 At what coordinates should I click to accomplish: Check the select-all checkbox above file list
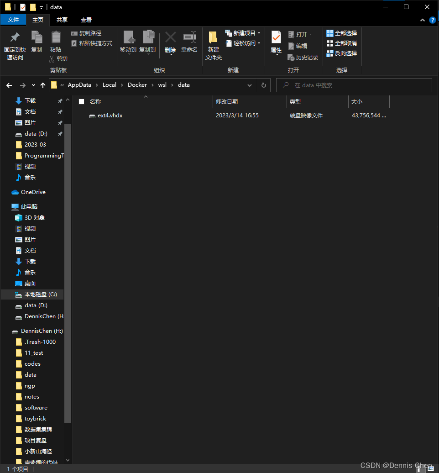pyautogui.click(x=81, y=101)
